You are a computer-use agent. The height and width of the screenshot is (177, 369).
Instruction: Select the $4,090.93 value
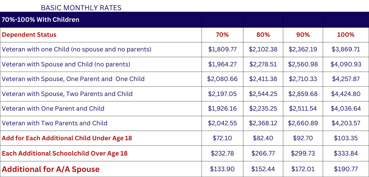(x=346, y=64)
